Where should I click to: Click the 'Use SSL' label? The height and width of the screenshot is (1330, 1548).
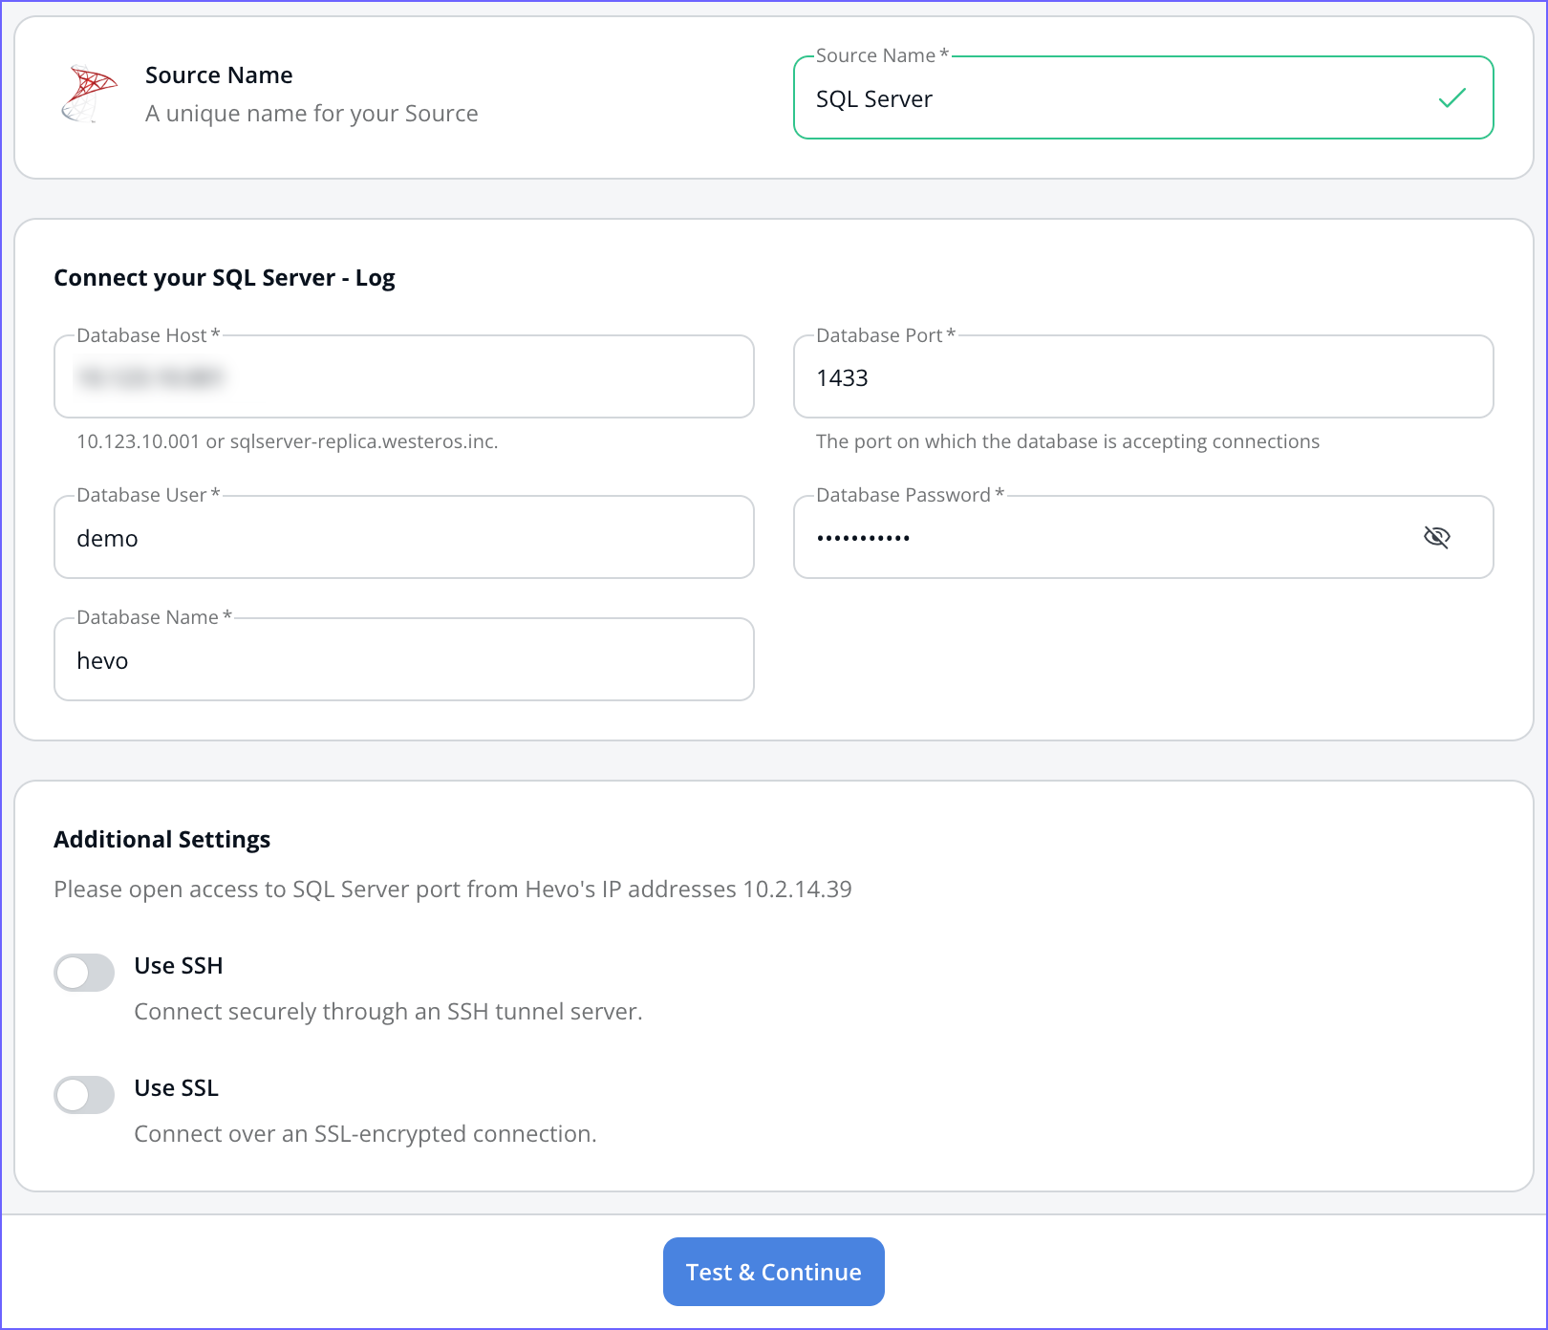pos(177,1088)
